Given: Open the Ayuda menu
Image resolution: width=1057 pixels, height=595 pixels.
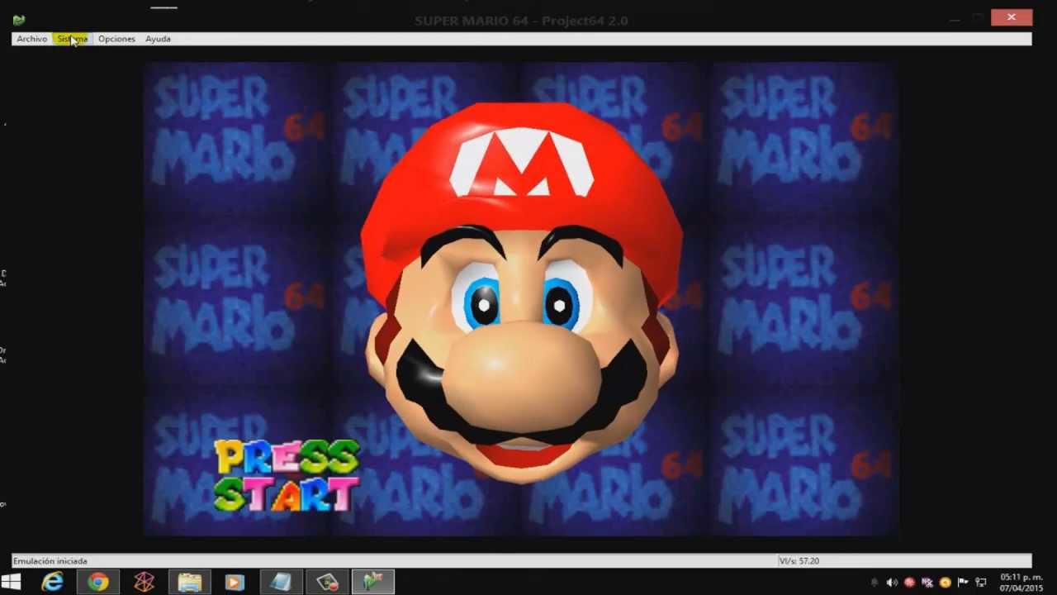Looking at the screenshot, I should pos(158,39).
